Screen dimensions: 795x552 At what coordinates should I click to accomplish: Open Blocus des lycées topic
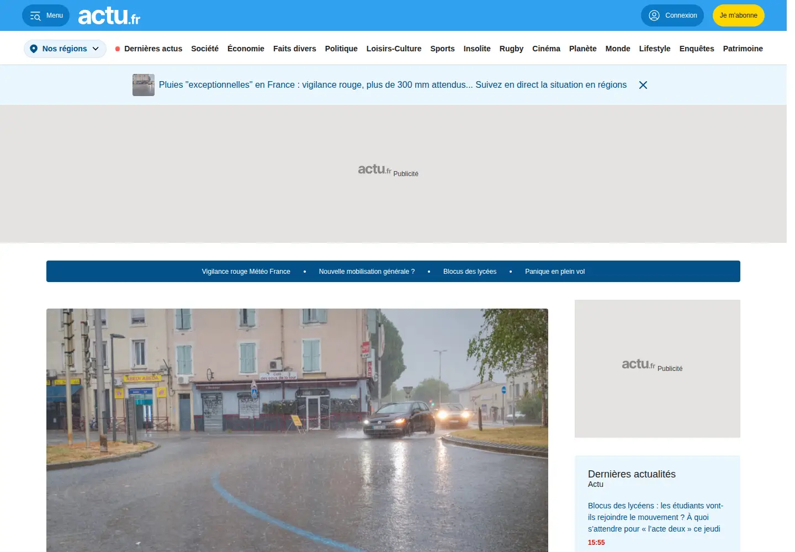[470, 272]
